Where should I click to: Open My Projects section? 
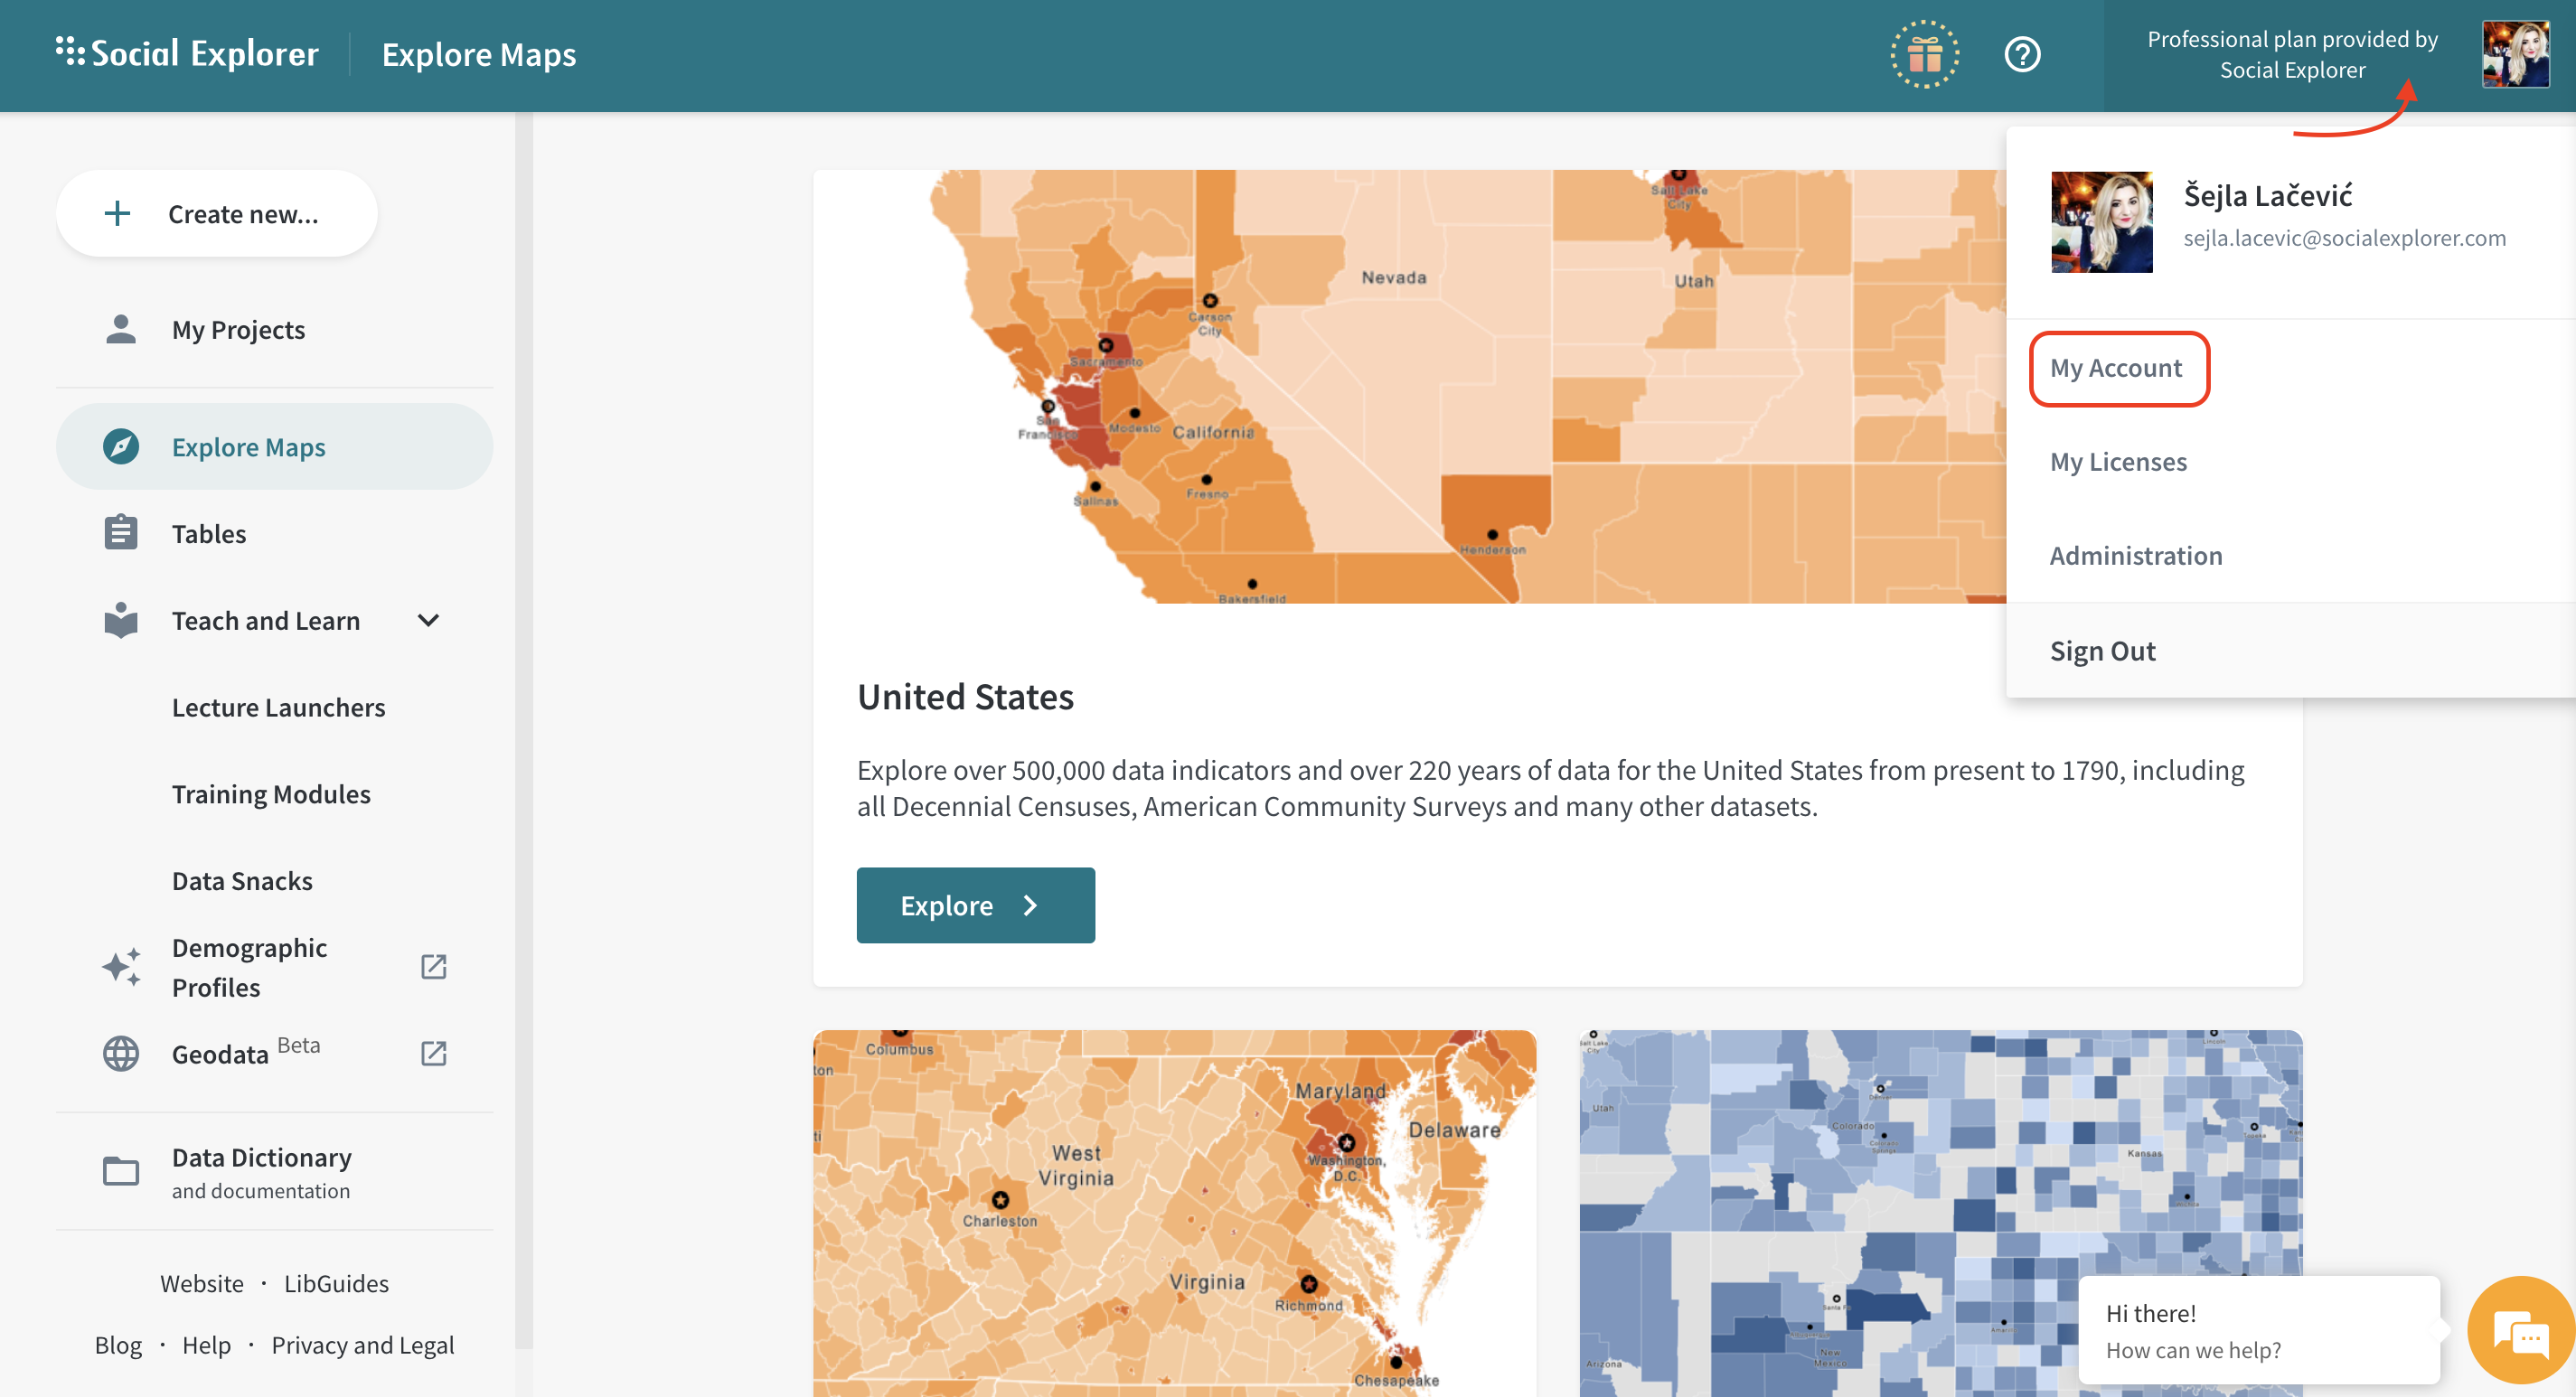click(238, 327)
